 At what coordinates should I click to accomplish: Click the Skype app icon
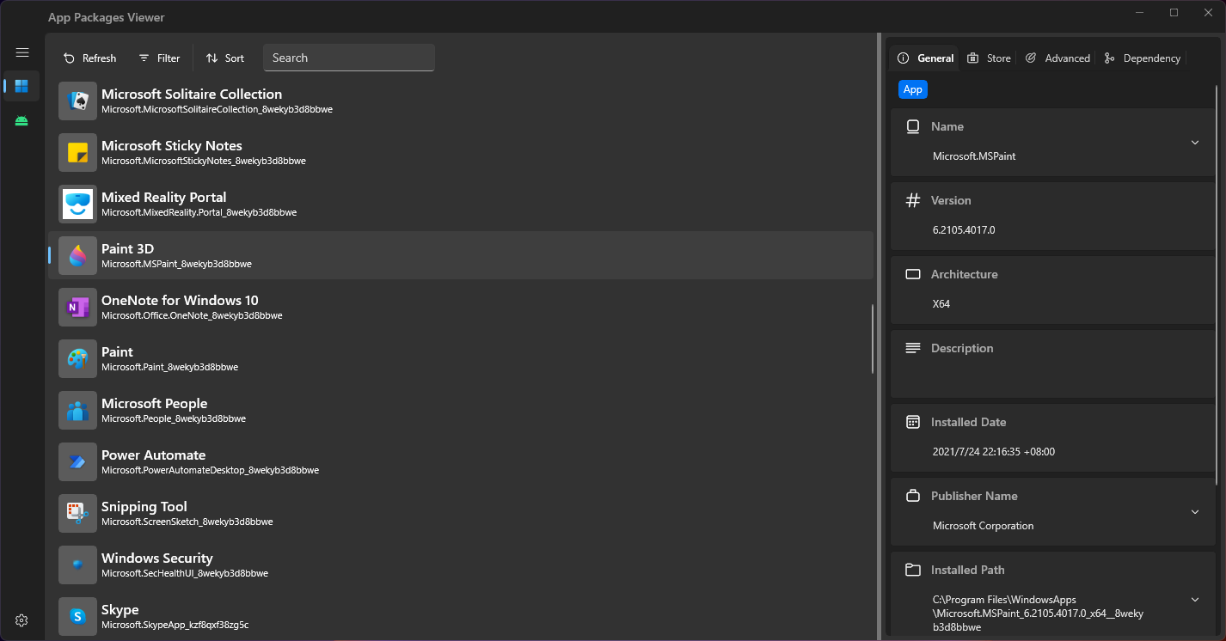(77, 616)
